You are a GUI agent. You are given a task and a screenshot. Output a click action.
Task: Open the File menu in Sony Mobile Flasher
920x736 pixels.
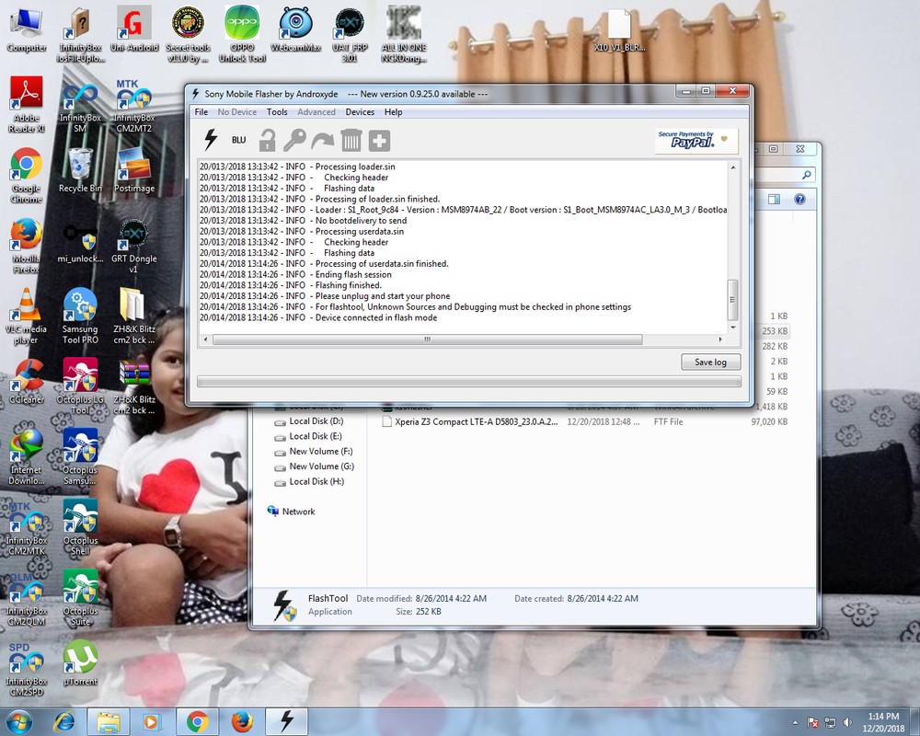pos(201,112)
